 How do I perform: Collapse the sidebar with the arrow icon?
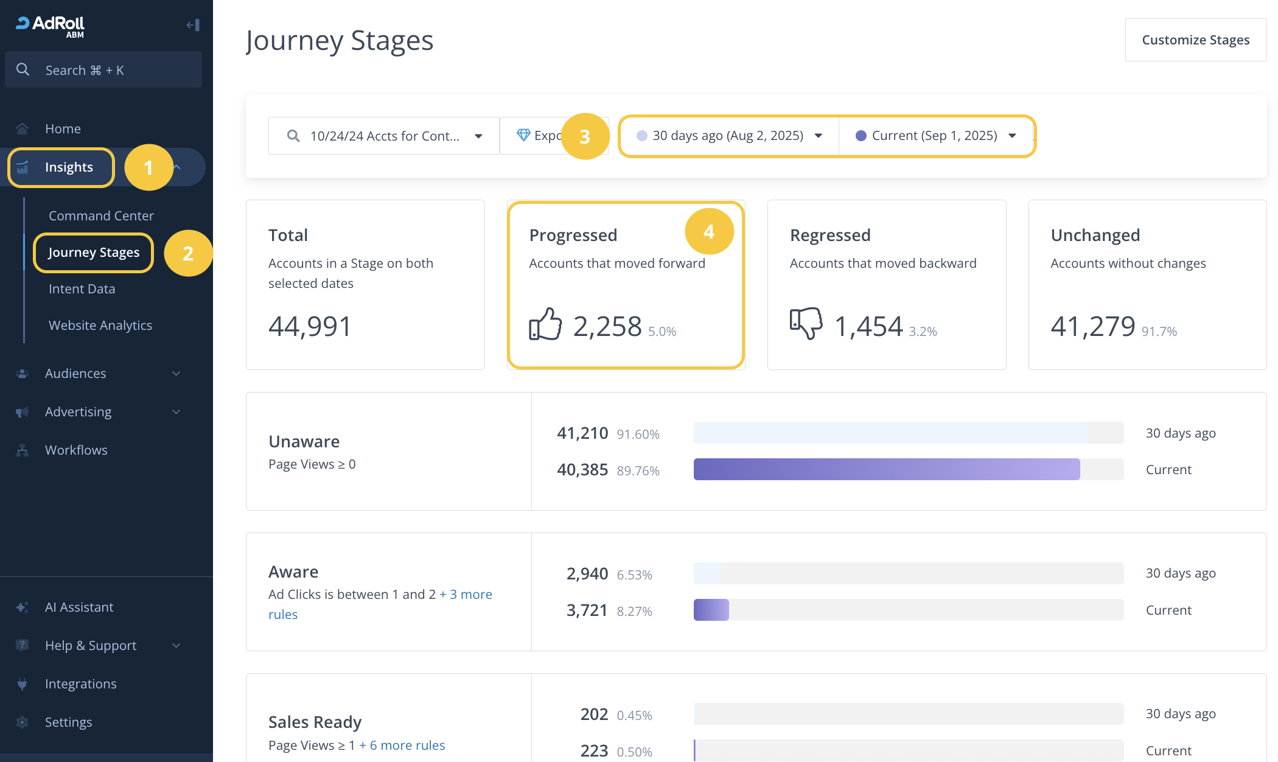[193, 25]
